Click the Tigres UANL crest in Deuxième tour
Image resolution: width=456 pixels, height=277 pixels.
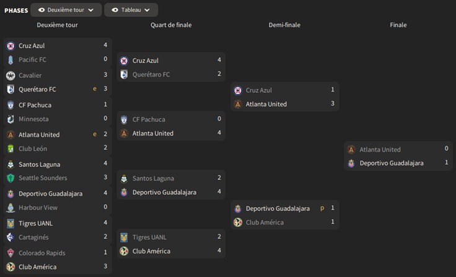coord(11,223)
